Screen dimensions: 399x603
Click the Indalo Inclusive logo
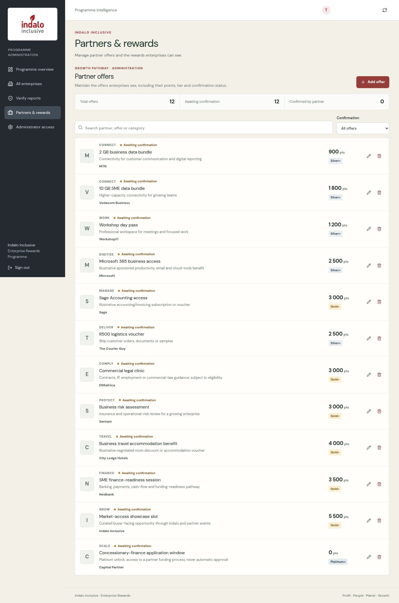[32, 24]
